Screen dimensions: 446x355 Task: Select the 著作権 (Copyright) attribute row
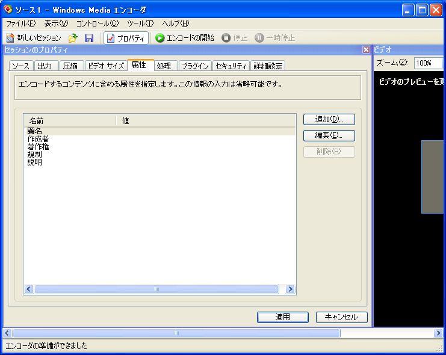click(38, 147)
